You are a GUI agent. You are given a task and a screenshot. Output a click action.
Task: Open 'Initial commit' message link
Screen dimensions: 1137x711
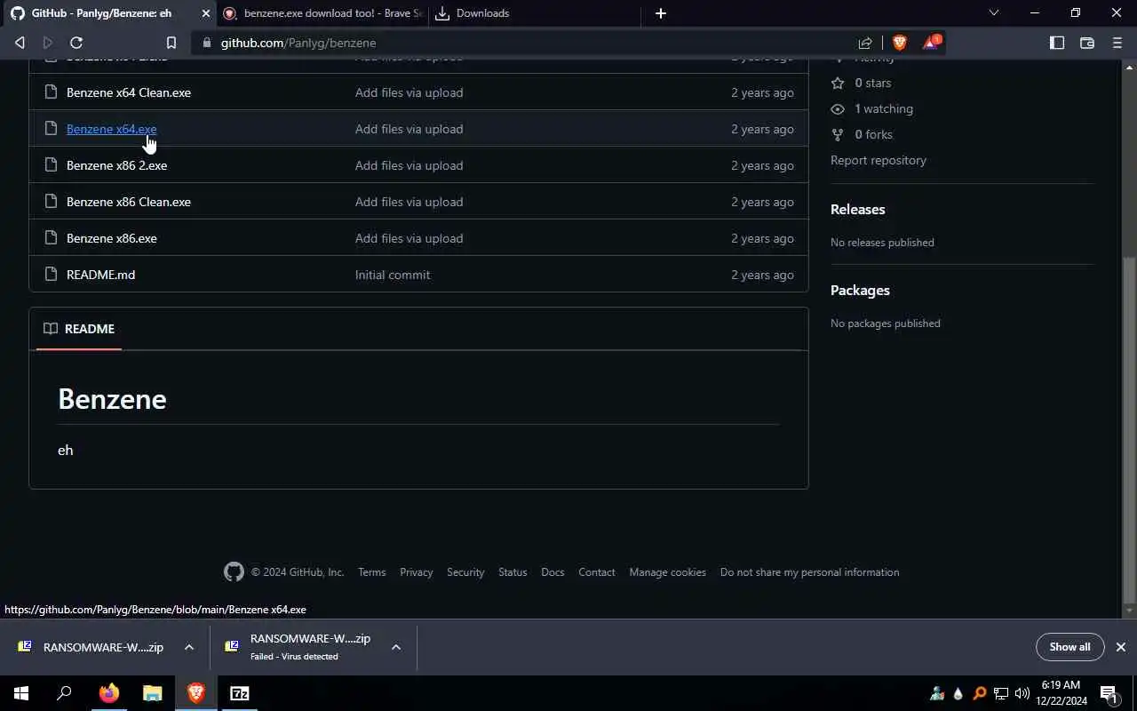tap(393, 275)
